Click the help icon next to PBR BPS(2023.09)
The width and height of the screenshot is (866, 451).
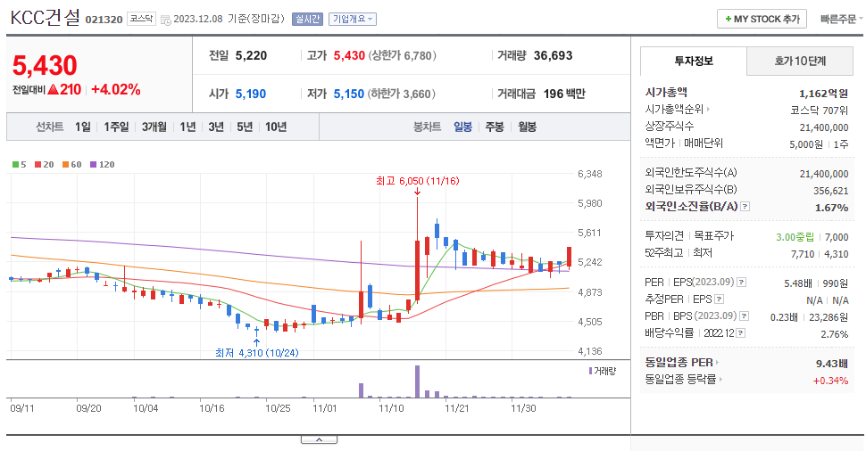pyautogui.click(x=745, y=316)
